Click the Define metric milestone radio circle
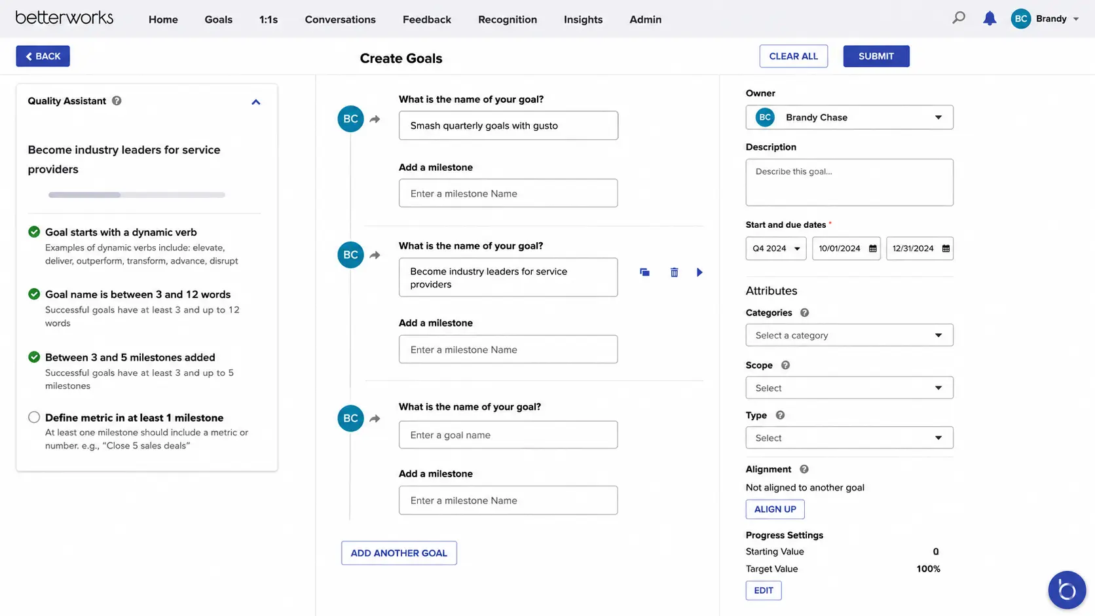Viewport: 1095px width, 616px height. click(34, 417)
